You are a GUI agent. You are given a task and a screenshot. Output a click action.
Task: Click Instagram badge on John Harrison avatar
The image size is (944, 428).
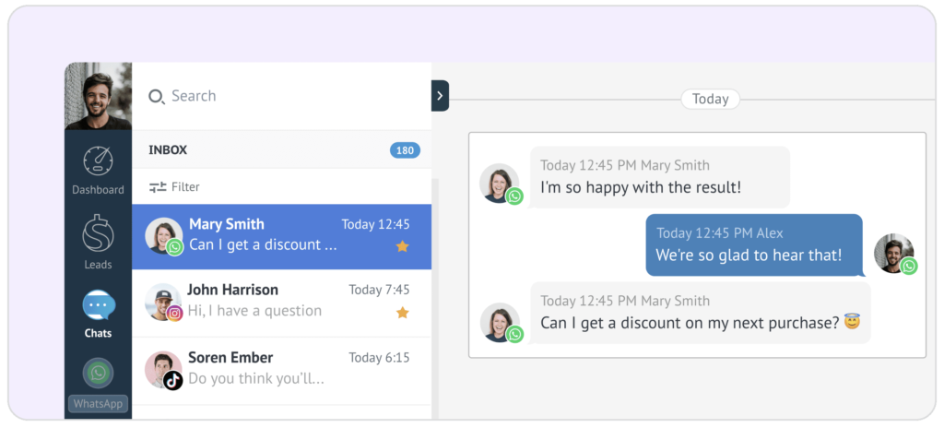[x=174, y=314]
